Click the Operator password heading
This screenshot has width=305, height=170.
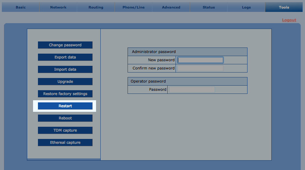click(148, 81)
